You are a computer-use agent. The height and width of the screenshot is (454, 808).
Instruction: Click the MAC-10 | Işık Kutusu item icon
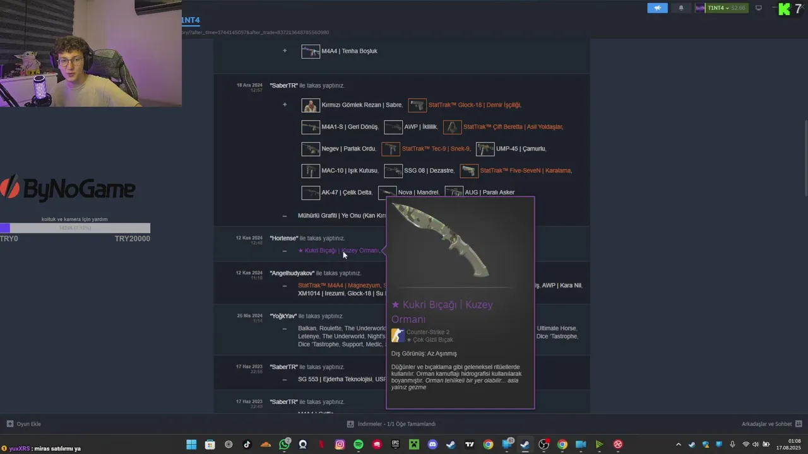click(311, 170)
